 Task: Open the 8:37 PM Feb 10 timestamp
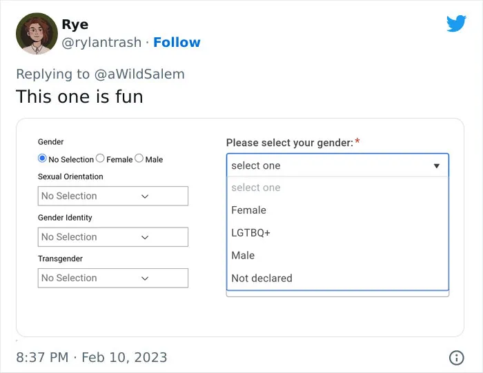point(92,358)
